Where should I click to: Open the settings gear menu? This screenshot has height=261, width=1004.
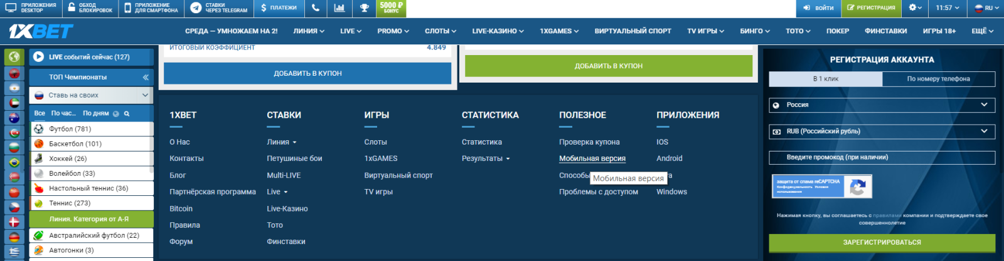pos(915,8)
